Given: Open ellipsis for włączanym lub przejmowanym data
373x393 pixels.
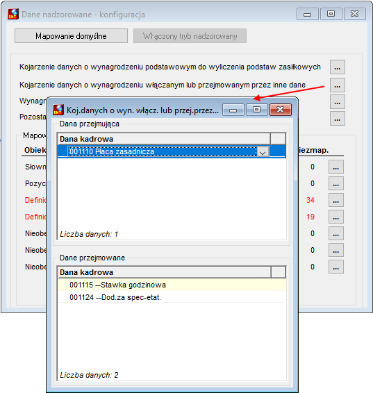Looking at the screenshot, I should [x=337, y=85].
